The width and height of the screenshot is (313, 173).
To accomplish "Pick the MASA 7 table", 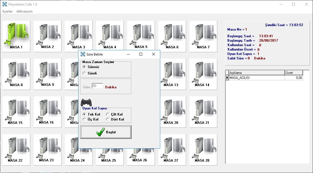I will 203,36.
